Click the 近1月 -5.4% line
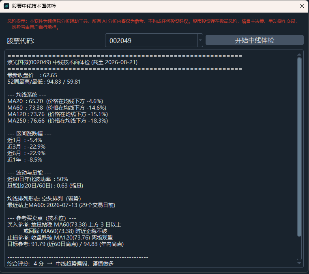This screenshot has width=309, height=274. pyautogui.click(x=25, y=140)
